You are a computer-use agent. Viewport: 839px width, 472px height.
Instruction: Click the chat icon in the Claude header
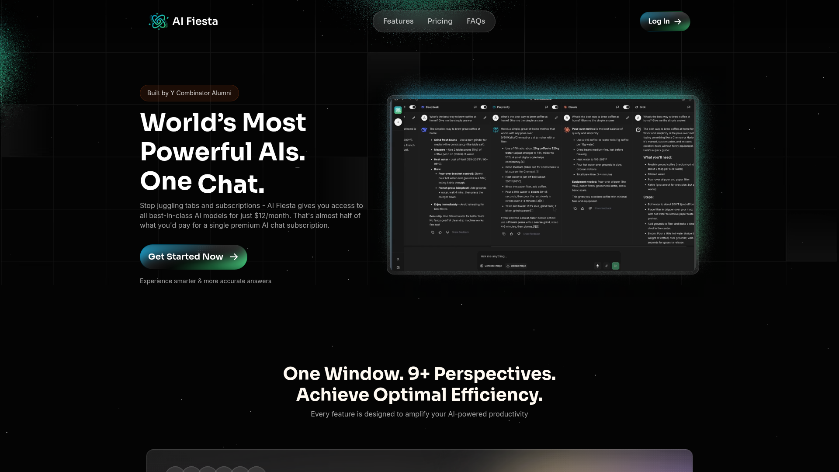(617, 107)
